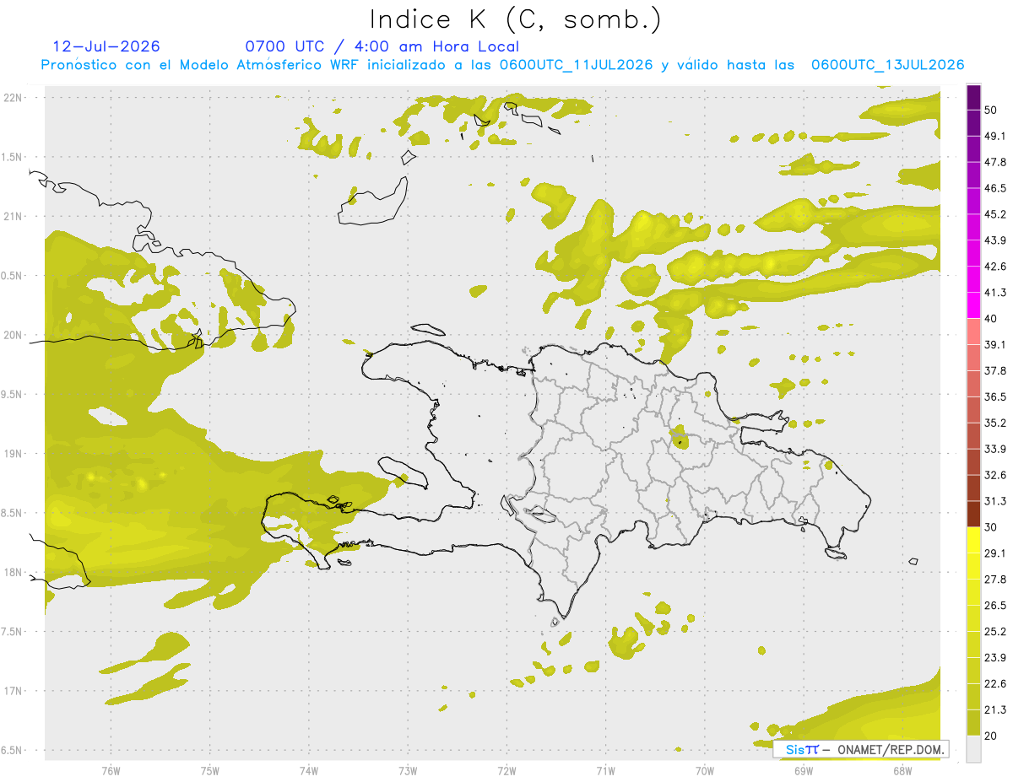Viewport: 1013px width, 782px height.
Task: Click the "27.8" colorbar value
Action: [x=995, y=580]
